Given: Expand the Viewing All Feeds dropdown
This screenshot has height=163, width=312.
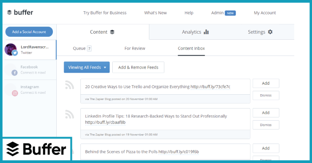Looking at the screenshot, I should click(x=87, y=67).
